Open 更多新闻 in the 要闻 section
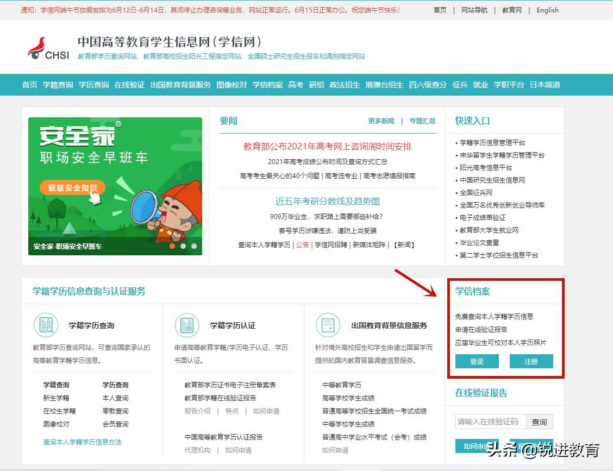The height and width of the screenshot is (471, 613). click(382, 121)
